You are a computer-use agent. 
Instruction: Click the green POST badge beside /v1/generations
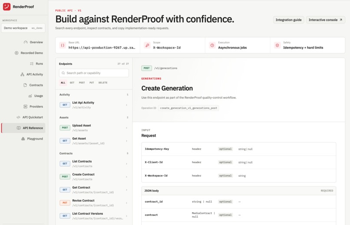(x=146, y=68)
